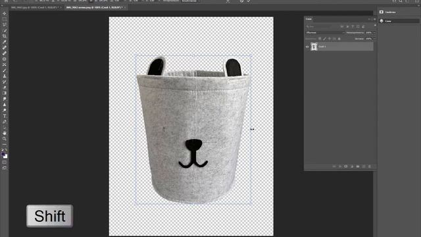Open the foreground color swatch
This screenshot has width=421, height=237.
[x=3, y=154]
